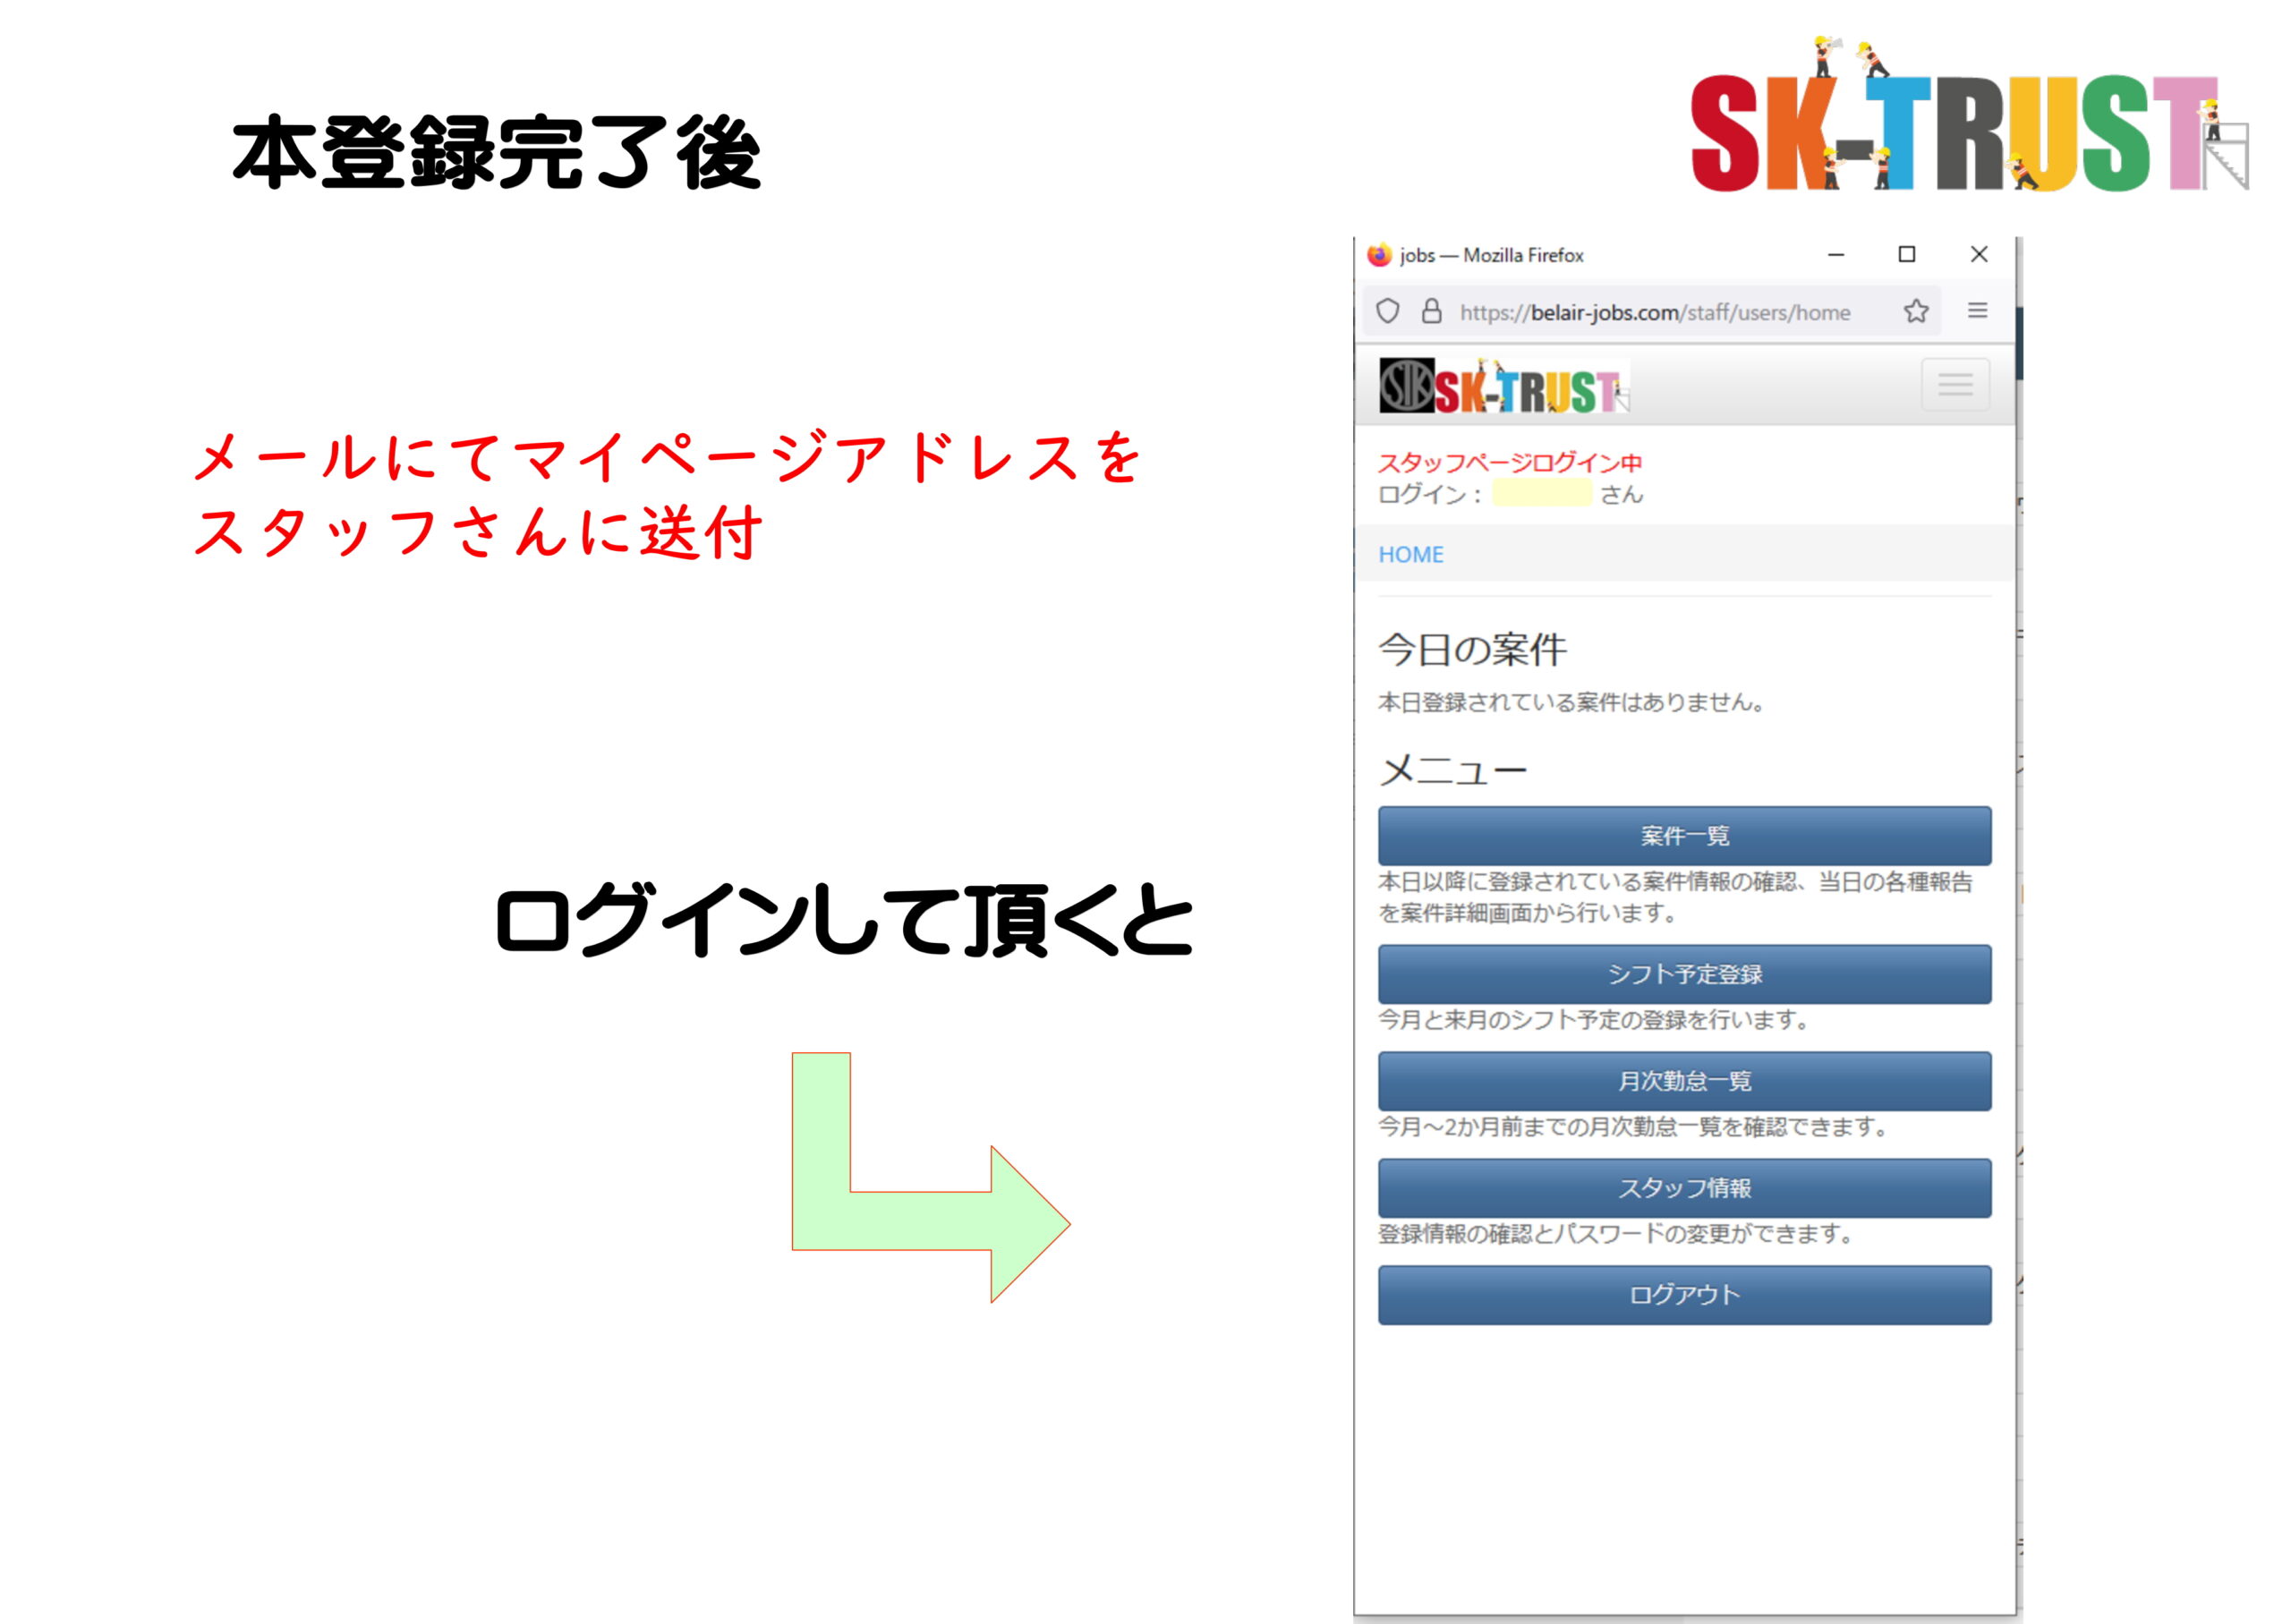Click the スタッフページログイン中 status text
The image size is (2291, 1624).
pos(1509,463)
